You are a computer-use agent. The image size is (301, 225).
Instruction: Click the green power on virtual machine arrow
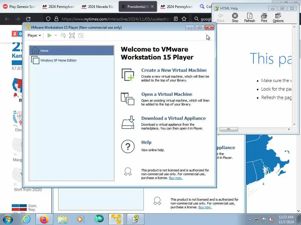[x=49, y=35]
